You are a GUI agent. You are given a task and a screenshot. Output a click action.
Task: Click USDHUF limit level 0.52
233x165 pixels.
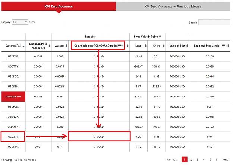(210, 147)
